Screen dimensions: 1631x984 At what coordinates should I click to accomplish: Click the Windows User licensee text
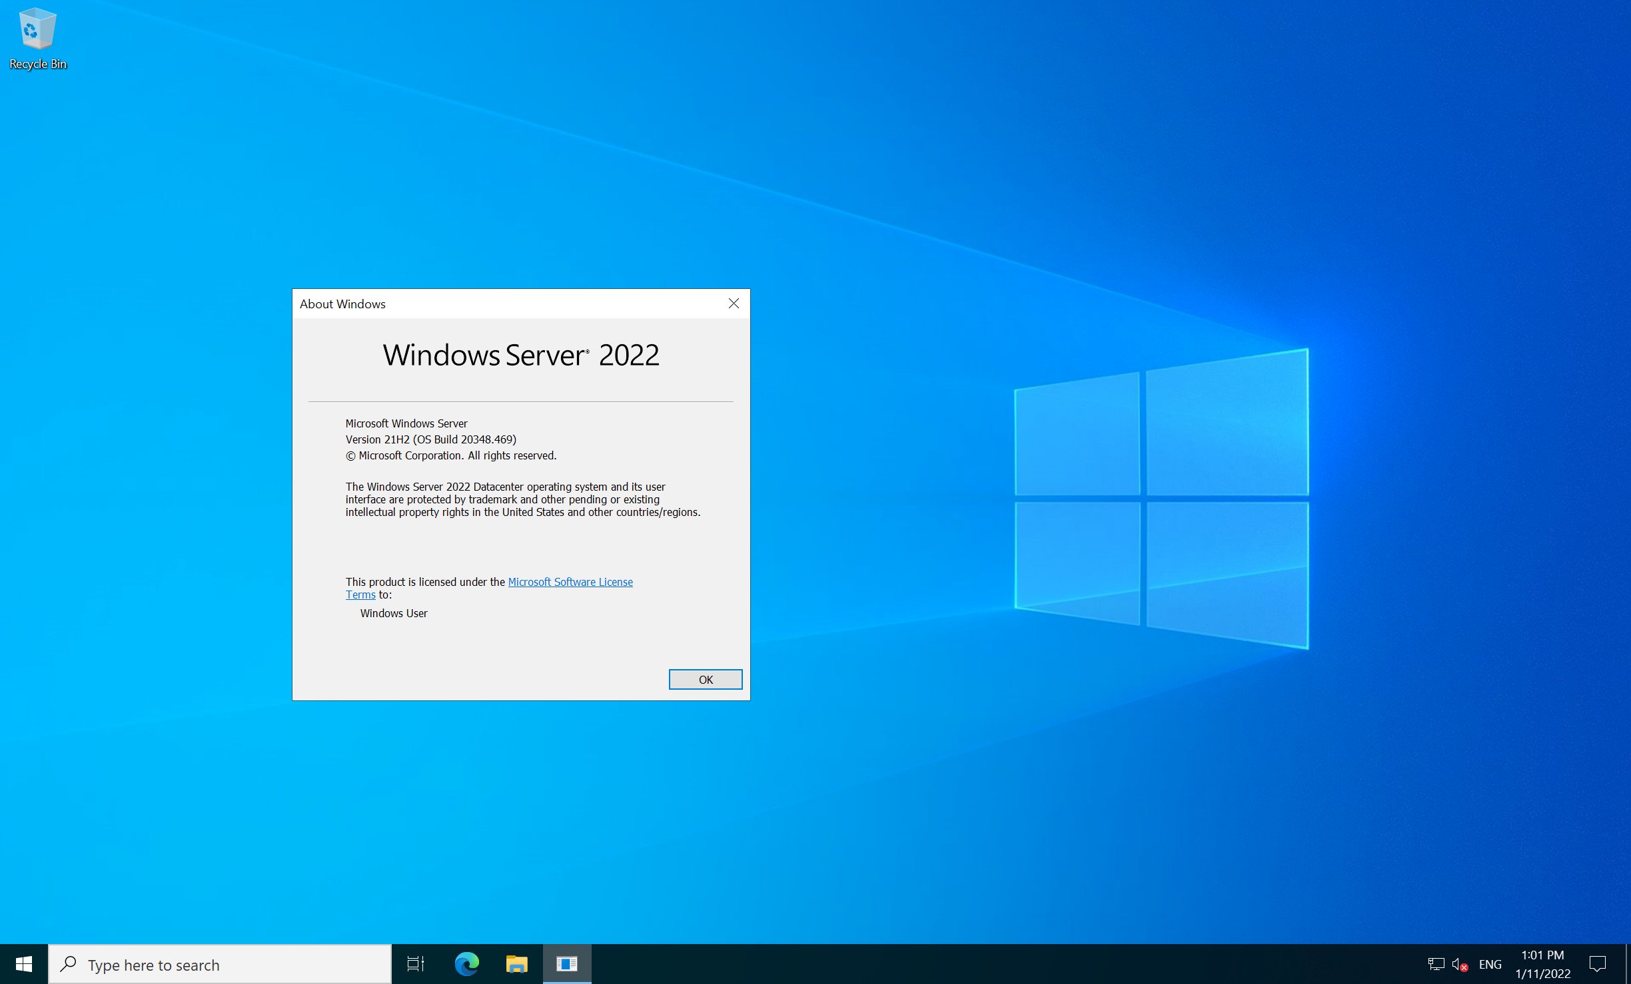pyautogui.click(x=394, y=613)
